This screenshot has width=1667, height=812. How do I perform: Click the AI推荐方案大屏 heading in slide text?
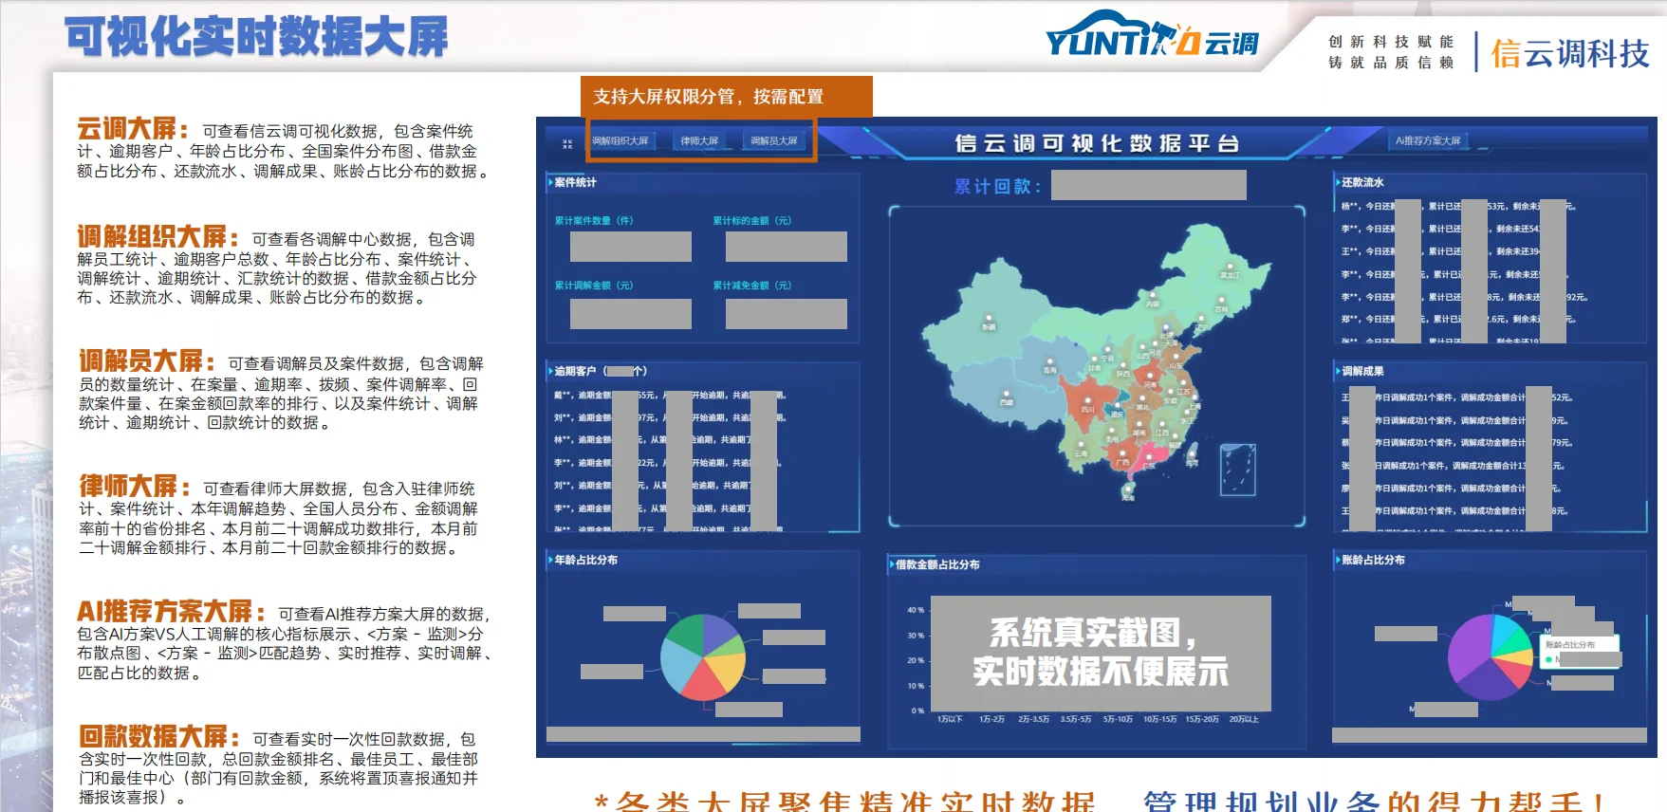tap(167, 611)
